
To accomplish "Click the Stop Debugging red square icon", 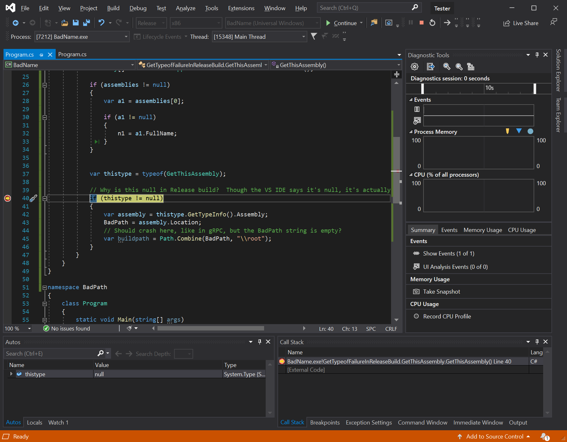I will [x=421, y=23].
